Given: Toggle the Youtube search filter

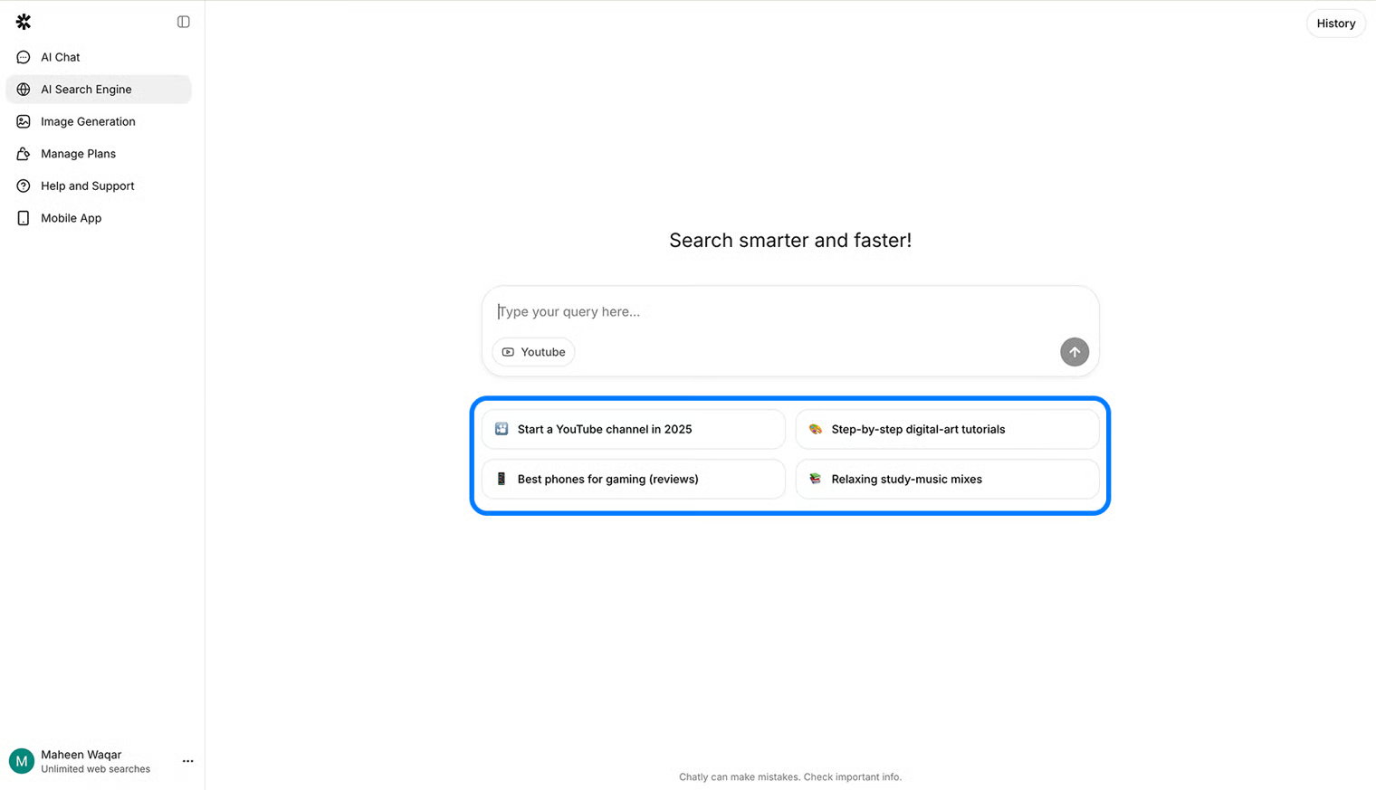Looking at the screenshot, I should click(533, 352).
